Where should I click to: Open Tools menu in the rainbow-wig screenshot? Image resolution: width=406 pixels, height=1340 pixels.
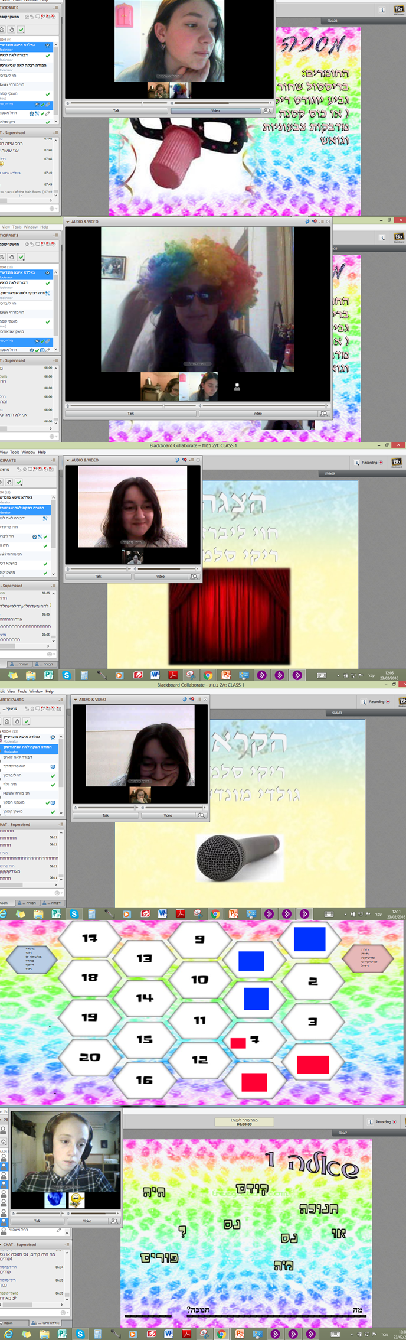tap(17, 227)
